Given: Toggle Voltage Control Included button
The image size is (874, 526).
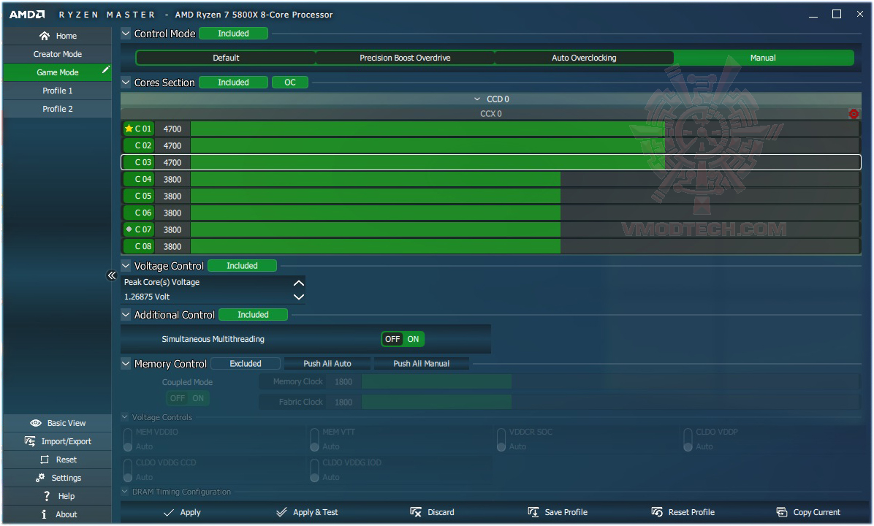Looking at the screenshot, I should click(x=242, y=266).
